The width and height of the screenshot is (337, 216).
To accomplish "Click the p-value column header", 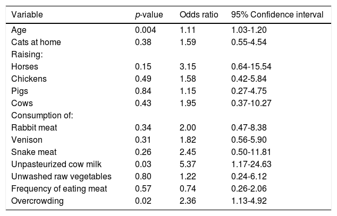I will click(149, 15).
